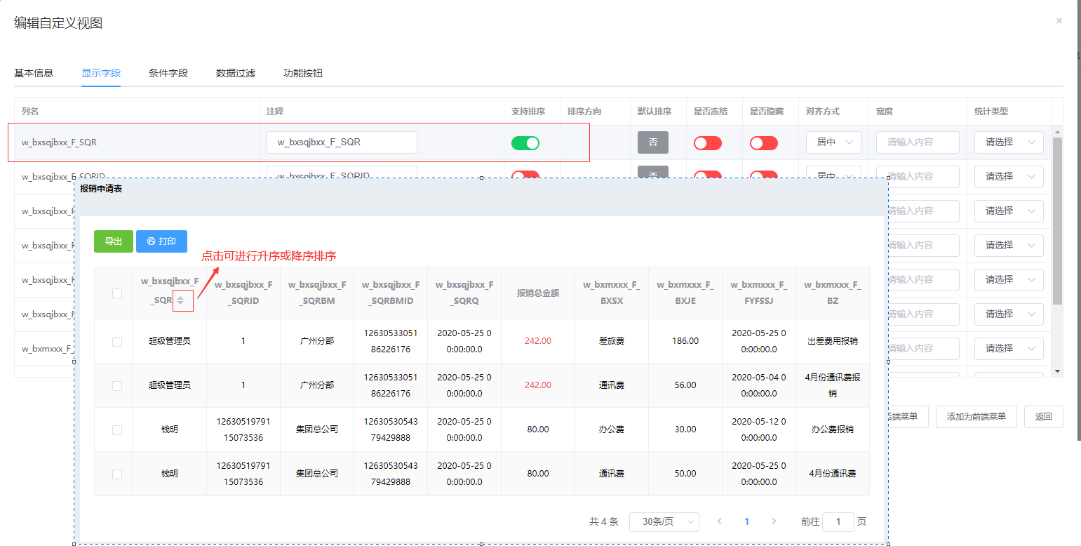Toggle off sorting support for w_bxsqjbxx_F_SQR

525,143
